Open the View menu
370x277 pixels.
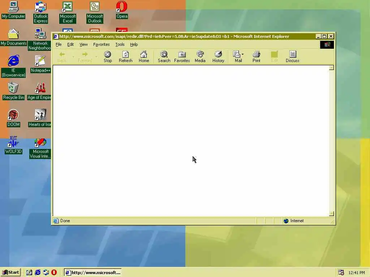(83, 44)
